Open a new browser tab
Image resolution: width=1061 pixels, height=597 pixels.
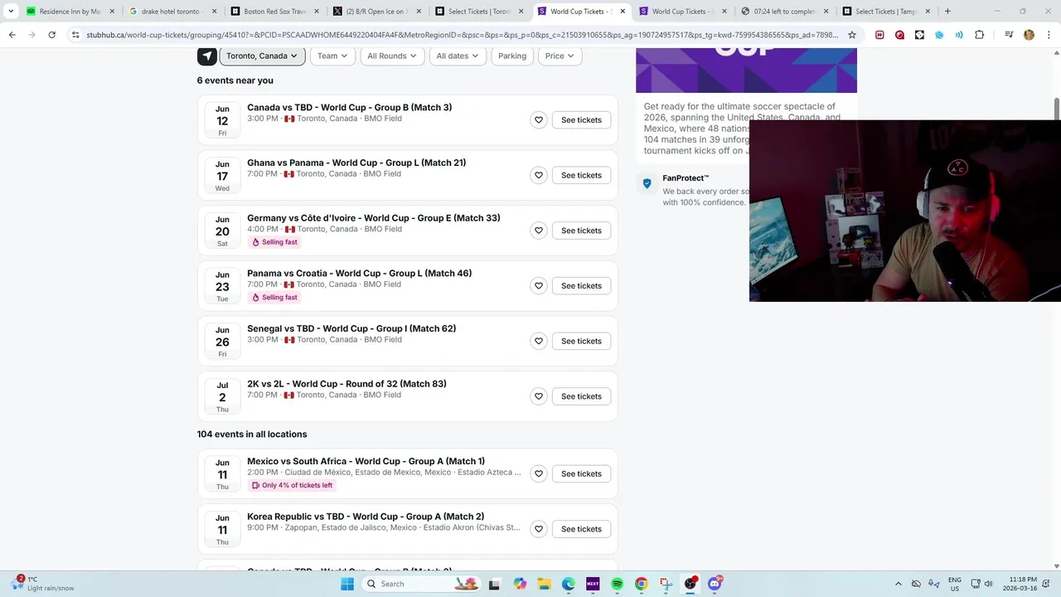click(947, 12)
